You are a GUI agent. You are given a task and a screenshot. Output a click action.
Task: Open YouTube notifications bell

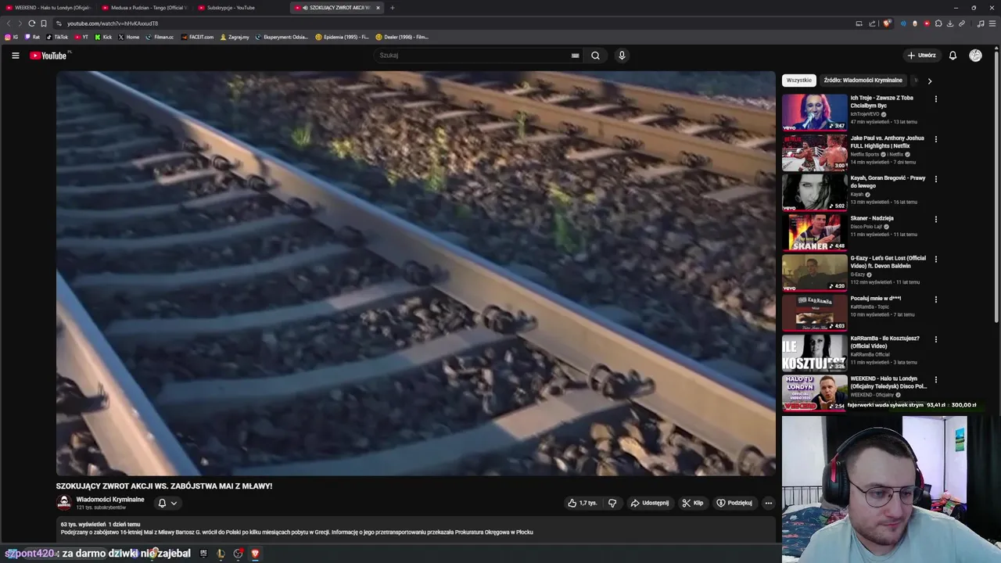[x=953, y=56]
